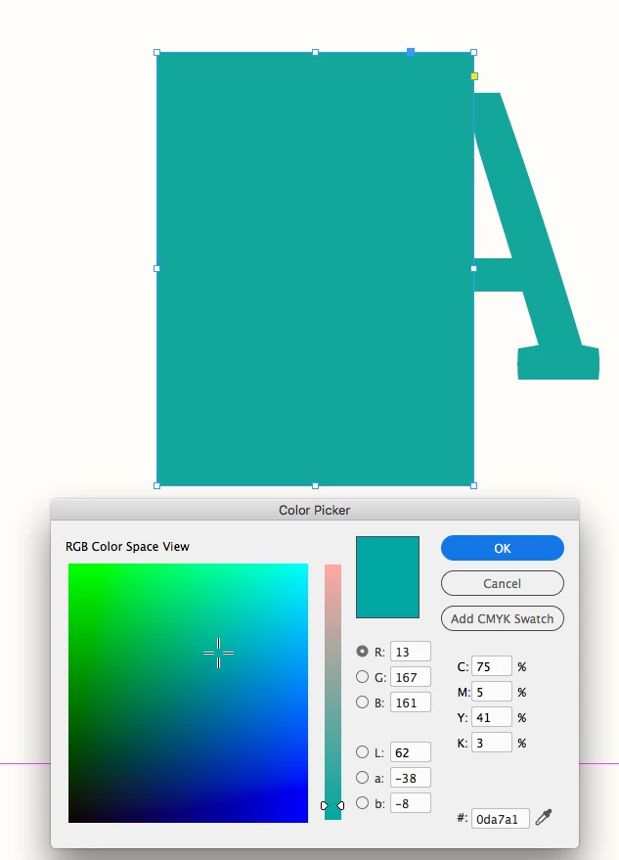Click the L field showing 62
This screenshot has width=619, height=860.
(410, 752)
